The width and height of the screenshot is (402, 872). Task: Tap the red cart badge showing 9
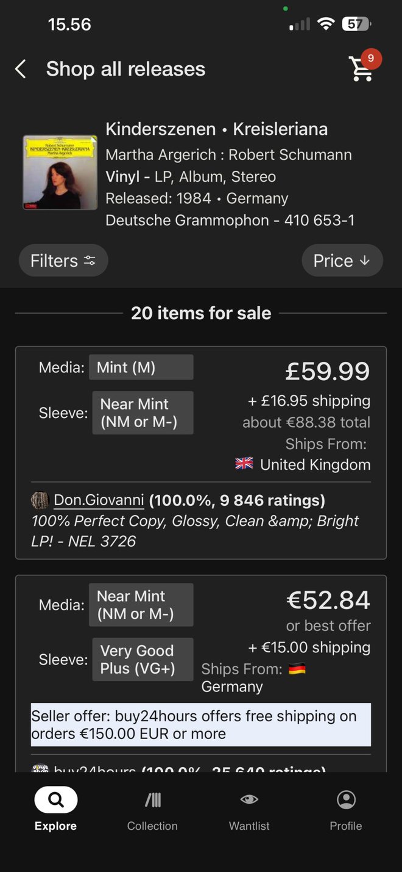(x=371, y=59)
